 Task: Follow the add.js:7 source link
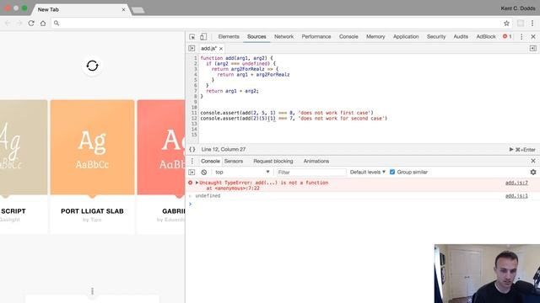point(516,183)
